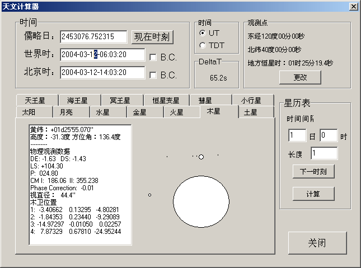Switch to the 火星 tab

pyautogui.click(x=176, y=112)
